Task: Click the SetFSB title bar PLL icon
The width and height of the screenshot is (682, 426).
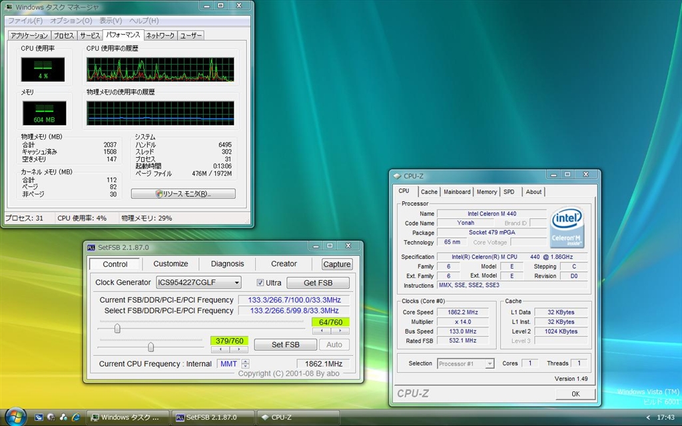Action: coord(92,247)
